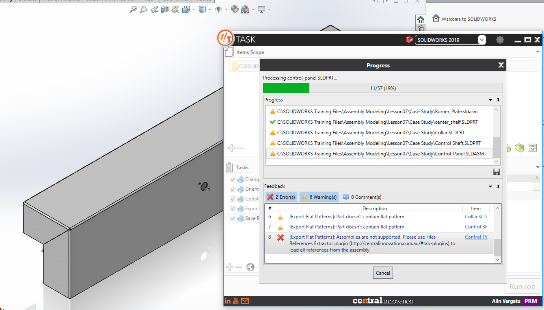Screen dimensions: 544x310
Task: Select the center_shelf.SLDPRT progress row
Action: pyautogui.click(x=379, y=122)
